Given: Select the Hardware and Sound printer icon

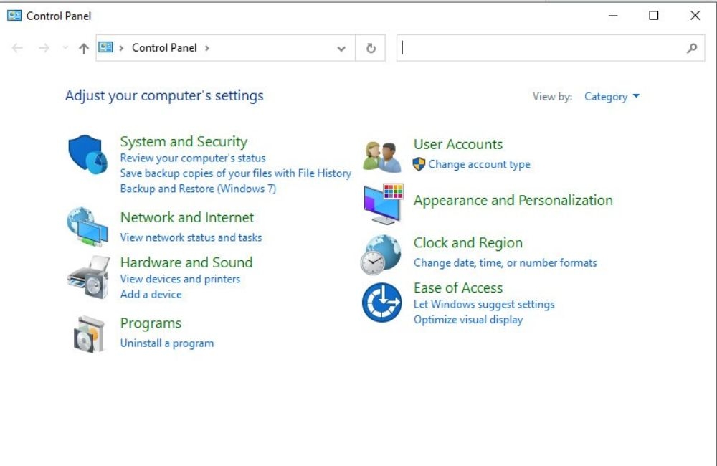Looking at the screenshot, I should 88,277.
